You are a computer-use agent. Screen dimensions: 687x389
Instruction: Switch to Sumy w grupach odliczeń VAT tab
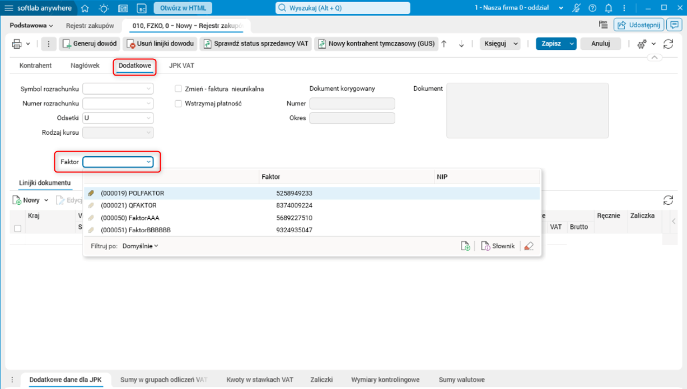coord(163,379)
